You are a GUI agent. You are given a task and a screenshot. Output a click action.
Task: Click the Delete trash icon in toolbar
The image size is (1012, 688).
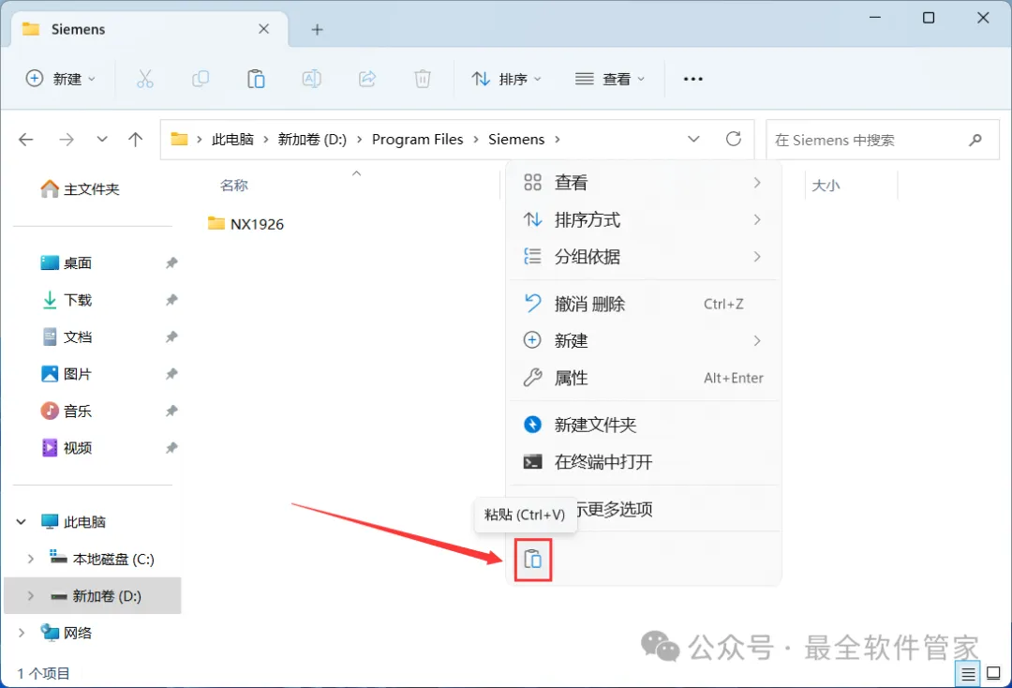coord(423,79)
